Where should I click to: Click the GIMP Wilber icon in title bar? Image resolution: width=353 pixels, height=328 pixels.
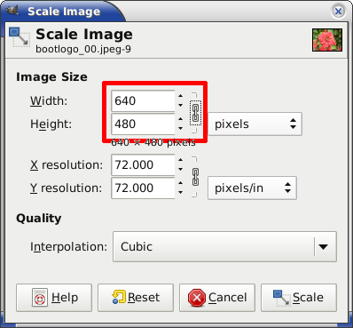[x=12, y=11]
